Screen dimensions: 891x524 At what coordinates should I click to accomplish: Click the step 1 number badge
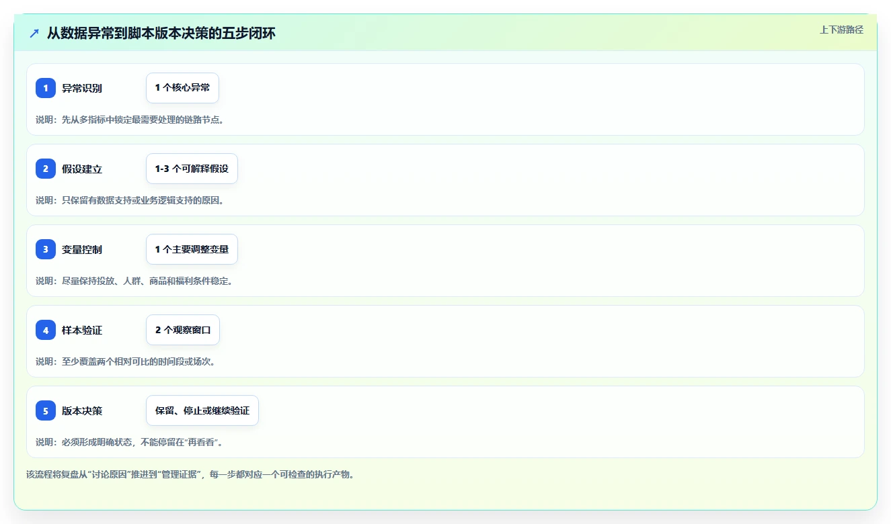pos(46,88)
